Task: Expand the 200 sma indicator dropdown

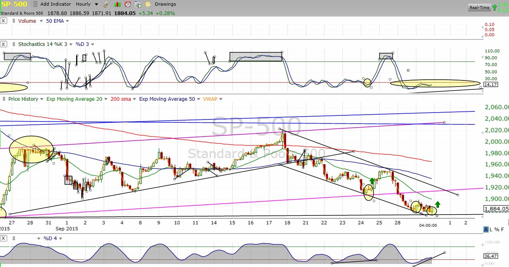Action: [x=135, y=99]
